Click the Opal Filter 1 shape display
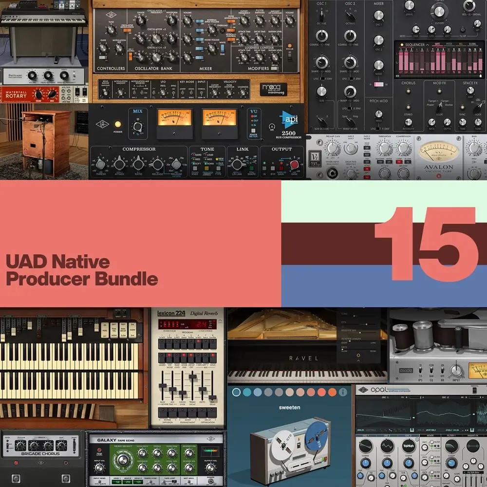Screen dimensions: 487x487 point(451,446)
